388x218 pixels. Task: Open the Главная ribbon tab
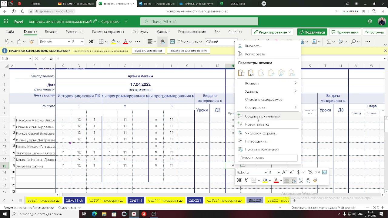(x=31, y=32)
